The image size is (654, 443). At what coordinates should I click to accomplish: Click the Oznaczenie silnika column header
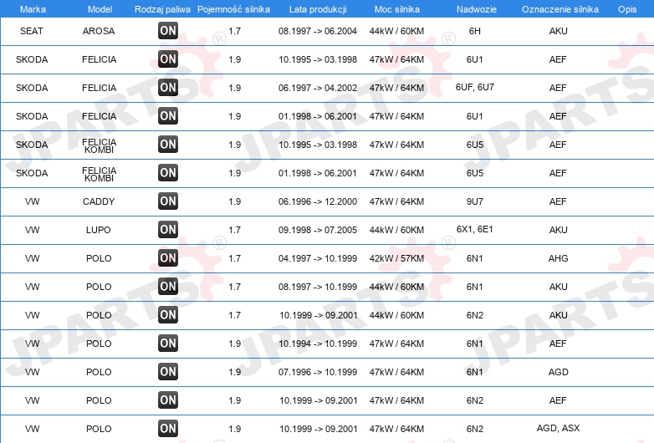(x=559, y=9)
